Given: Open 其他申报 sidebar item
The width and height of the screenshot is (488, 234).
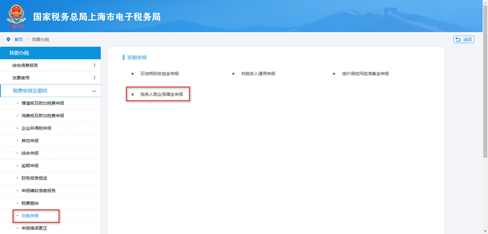Looking at the screenshot, I should coord(30,141).
